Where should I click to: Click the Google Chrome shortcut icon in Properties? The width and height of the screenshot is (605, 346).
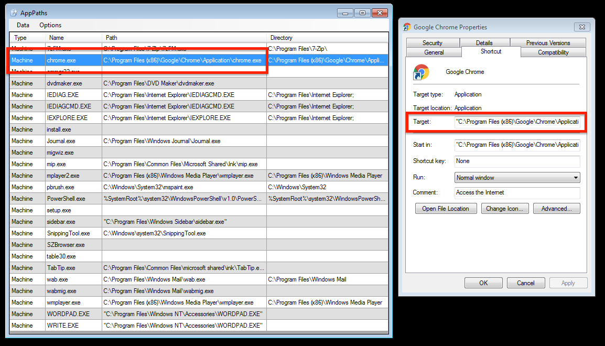(x=421, y=72)
